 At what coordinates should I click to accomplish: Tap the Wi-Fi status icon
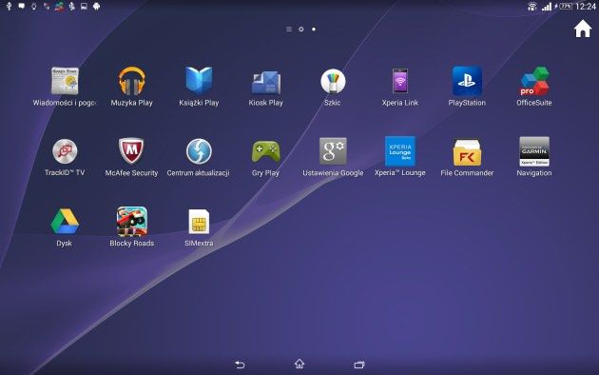532,6
